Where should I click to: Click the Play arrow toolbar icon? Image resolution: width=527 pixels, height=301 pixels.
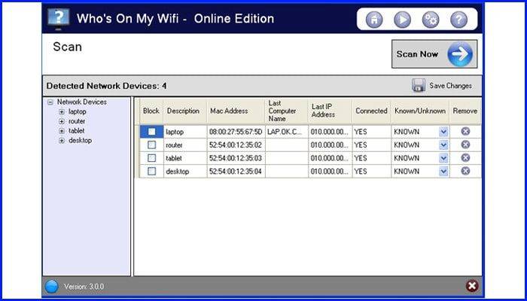[402, 20]
